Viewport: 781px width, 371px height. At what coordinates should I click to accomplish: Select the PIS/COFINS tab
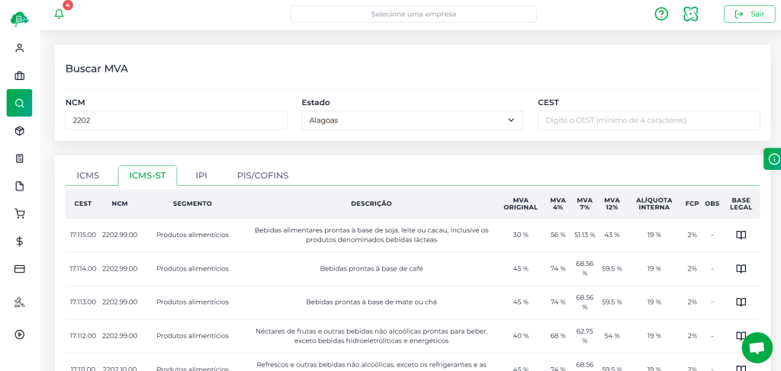pyautogui.click(x=262, y=175)
